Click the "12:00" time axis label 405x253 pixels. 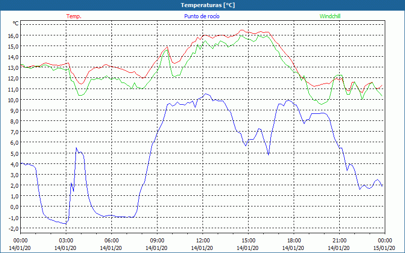[x=203, y=241]
